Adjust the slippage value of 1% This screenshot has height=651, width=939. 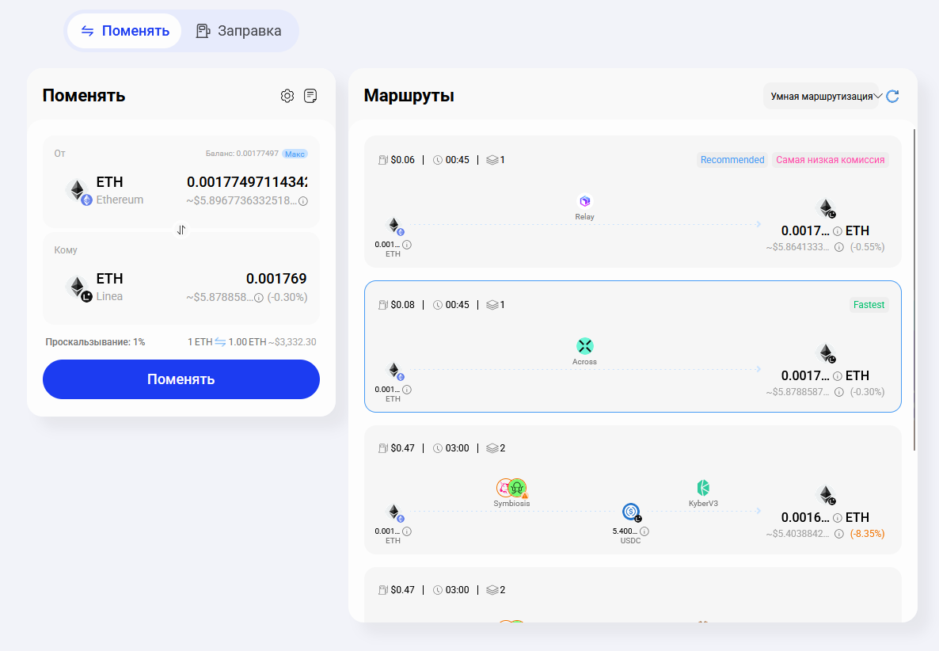click(139, 341)
